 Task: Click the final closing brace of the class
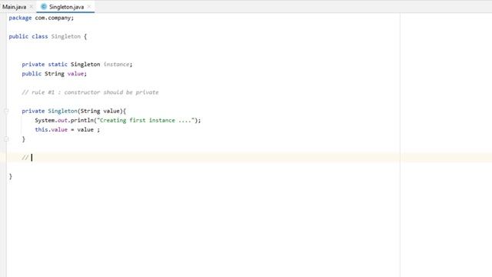(11, 176)
